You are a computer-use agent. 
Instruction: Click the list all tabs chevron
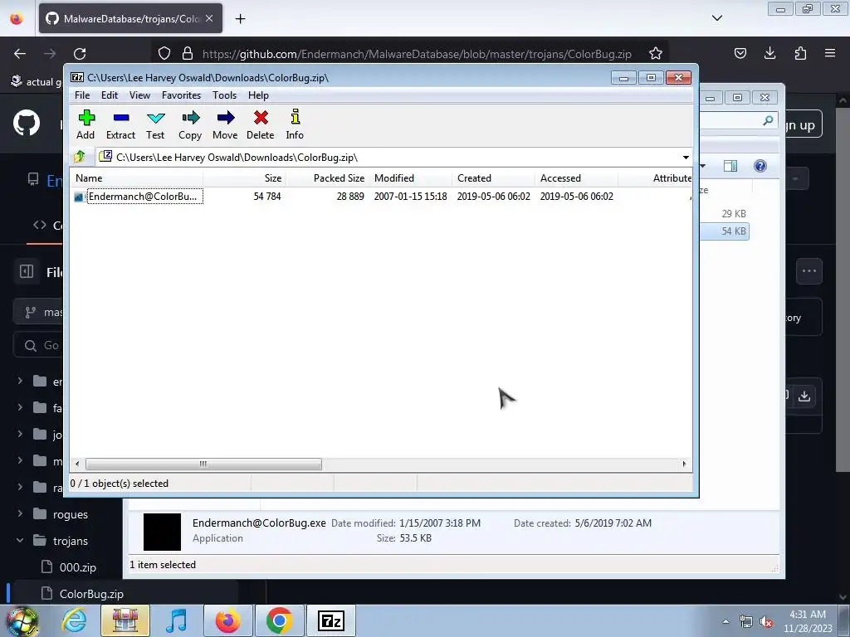point(716,18)
